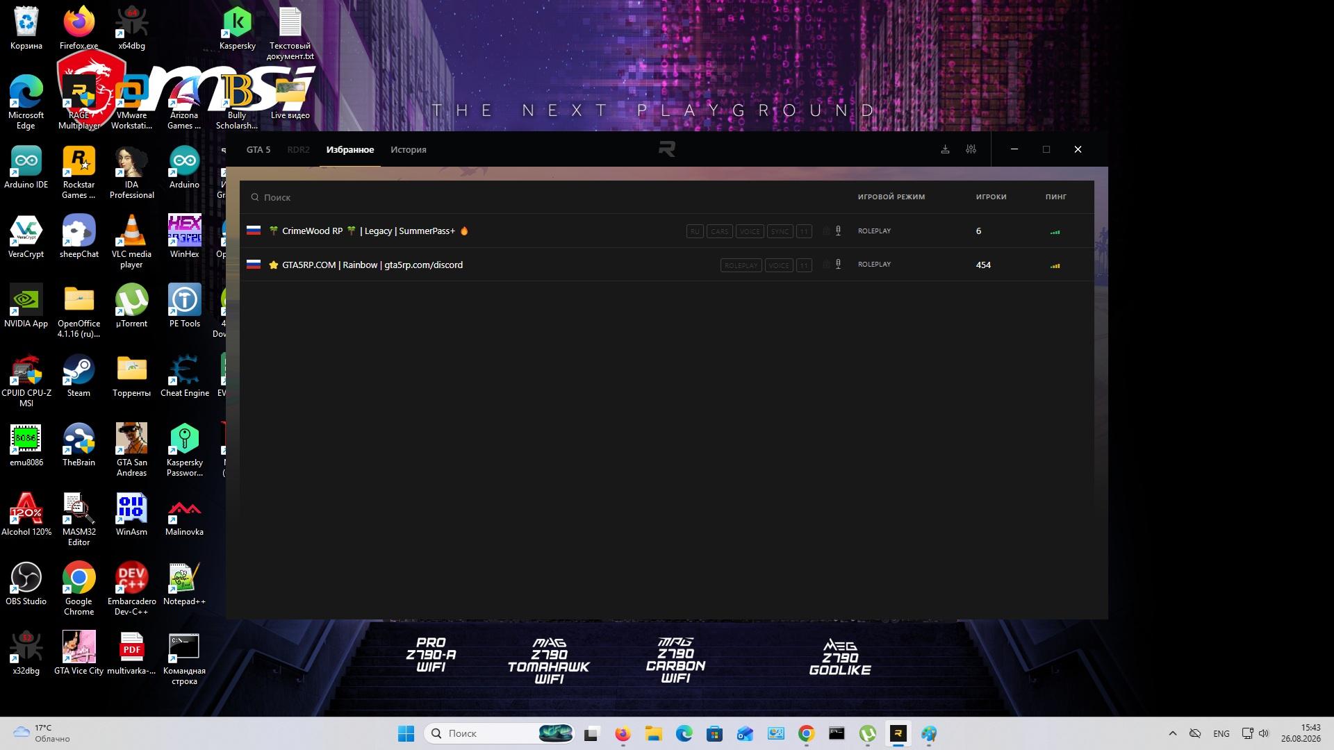Select the VLC media player desktop icon

click(132, 242)
